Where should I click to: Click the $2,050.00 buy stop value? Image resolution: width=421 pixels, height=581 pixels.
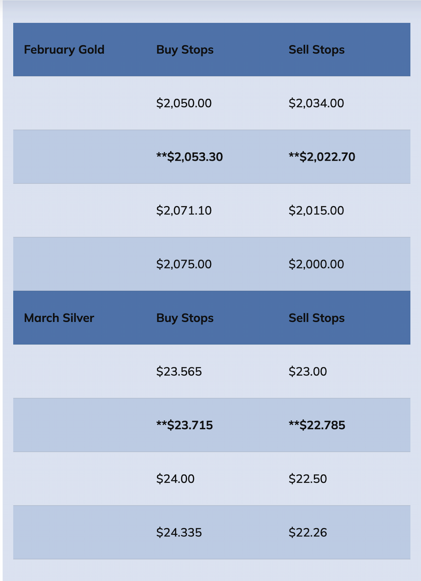click(x=184, y=103)
